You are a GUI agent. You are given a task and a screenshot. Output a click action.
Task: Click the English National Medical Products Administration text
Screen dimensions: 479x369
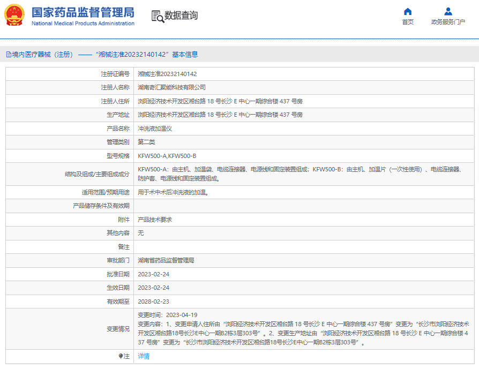click(83, 24)
